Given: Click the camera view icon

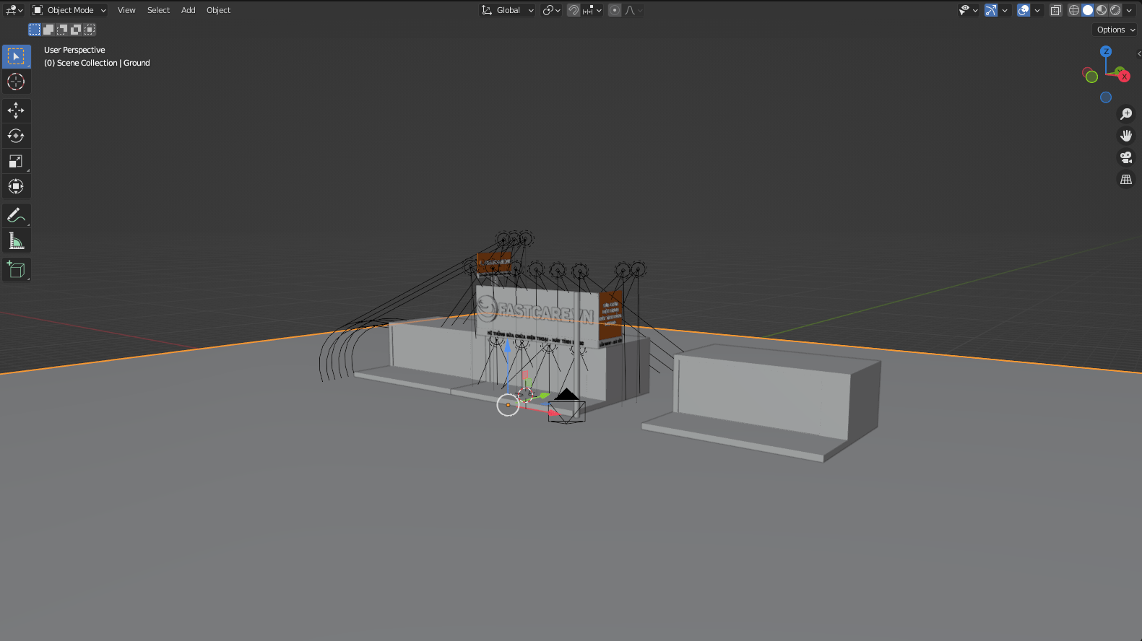Looking at the screenshot, I should click(1125, 157).
